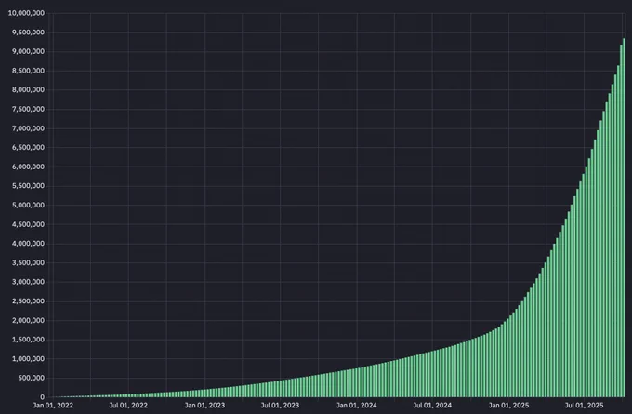Click the 'Jan 01, 2024' x-axis label

[357, 406]
